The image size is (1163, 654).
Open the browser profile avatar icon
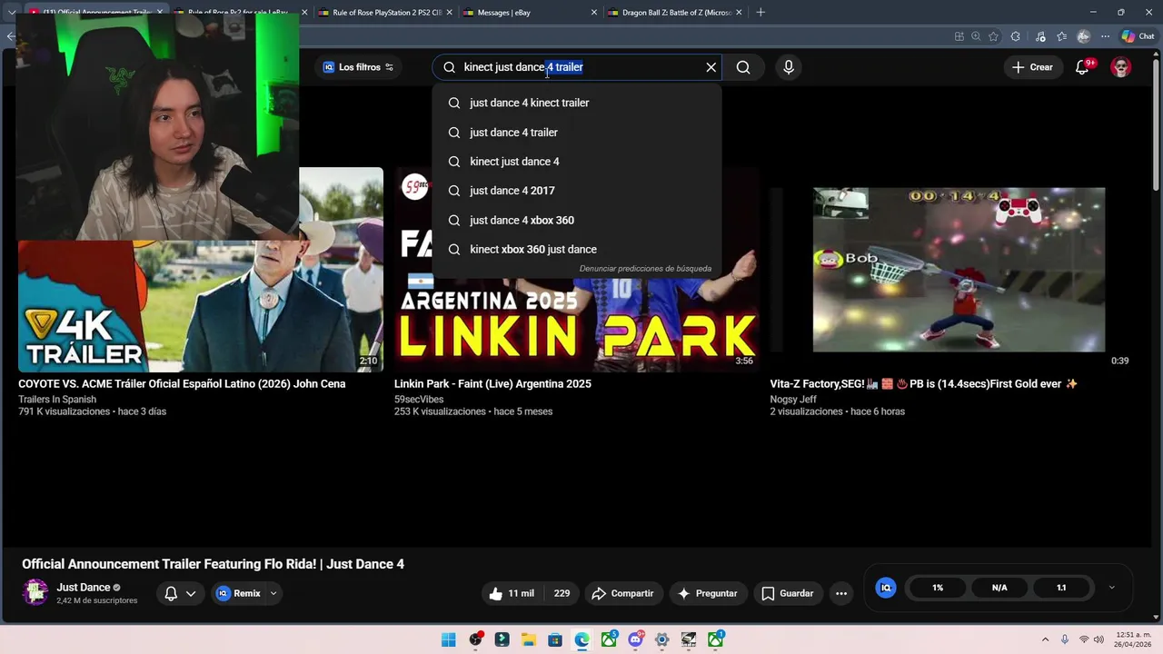coord(1083,36)
